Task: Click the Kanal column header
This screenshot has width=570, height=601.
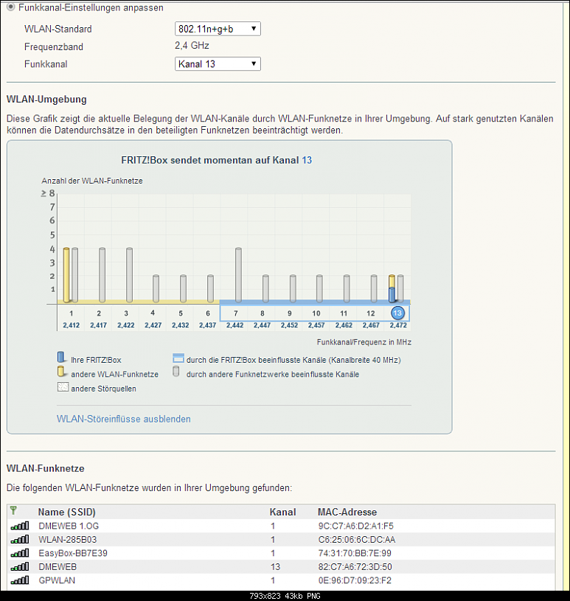Action: [x=282, y=512]
